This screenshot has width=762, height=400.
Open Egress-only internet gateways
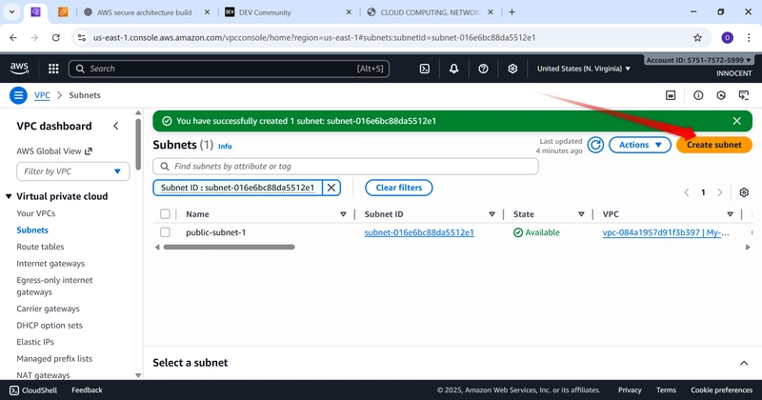54,286
